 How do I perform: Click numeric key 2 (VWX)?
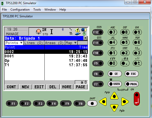(125, 53)
